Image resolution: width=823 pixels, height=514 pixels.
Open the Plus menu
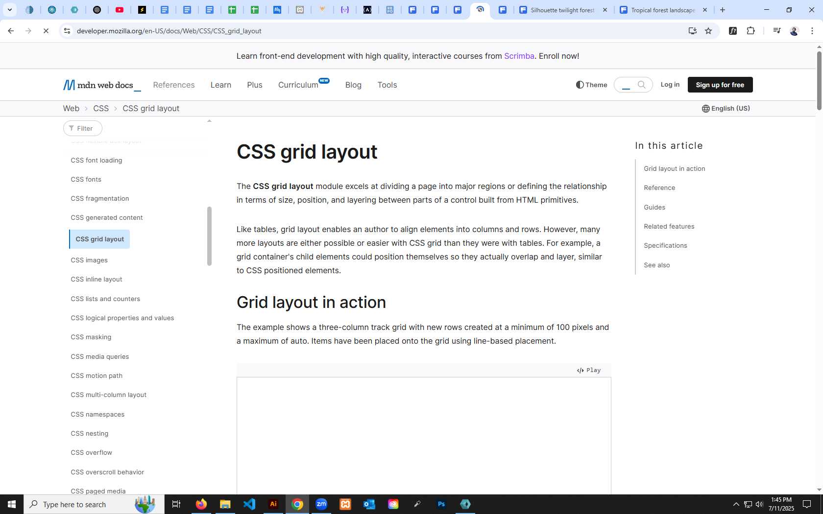tap(255, 85)
